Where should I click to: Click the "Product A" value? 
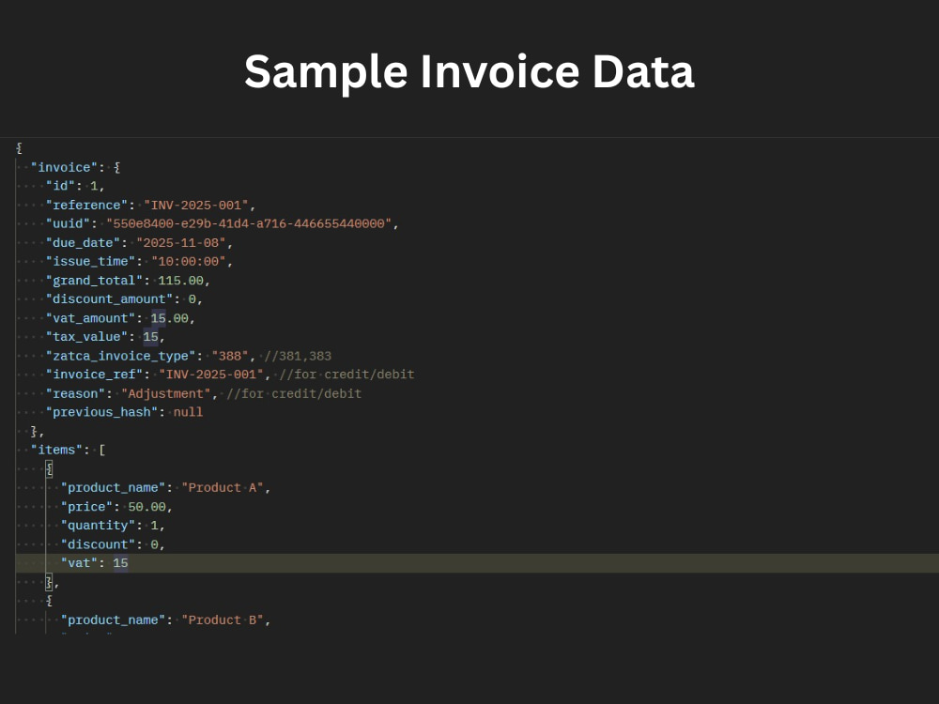point(223,488)
